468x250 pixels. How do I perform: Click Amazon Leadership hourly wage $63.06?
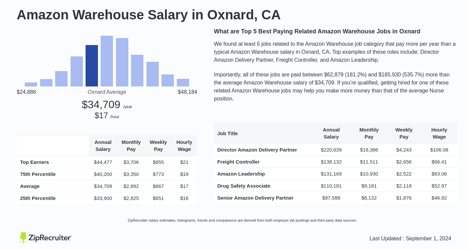click(439, 174)
